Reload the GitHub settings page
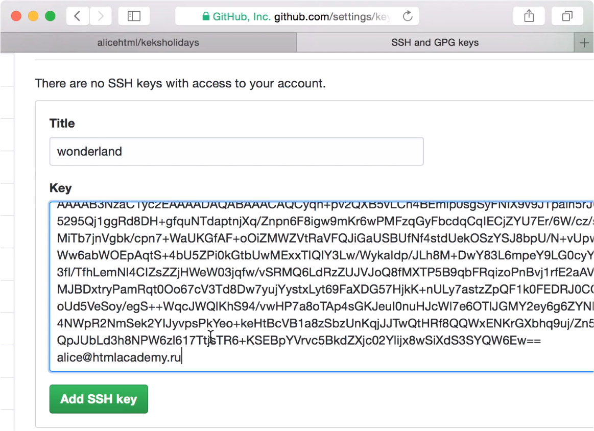 408,16
